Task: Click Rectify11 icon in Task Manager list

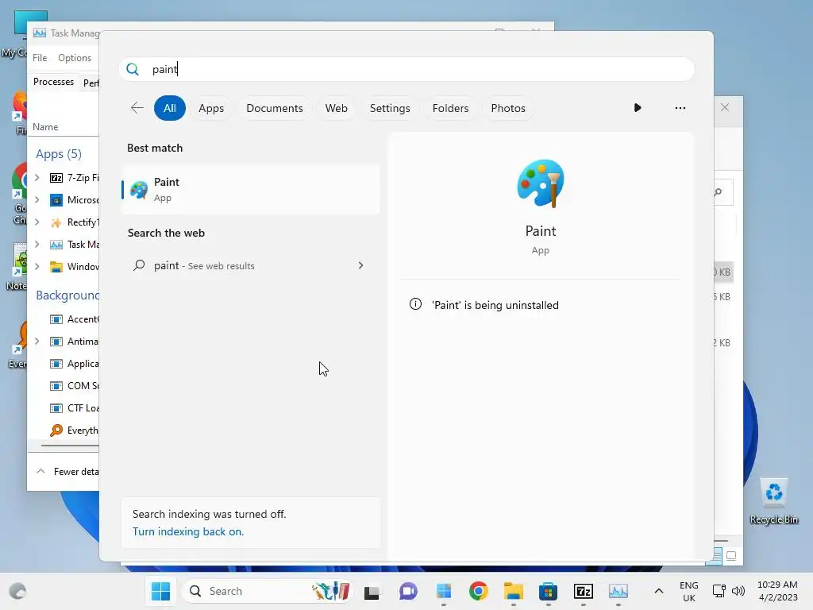Action: [56, 222]
